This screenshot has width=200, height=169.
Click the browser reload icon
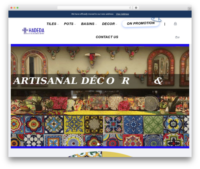(x=130, y=8)
